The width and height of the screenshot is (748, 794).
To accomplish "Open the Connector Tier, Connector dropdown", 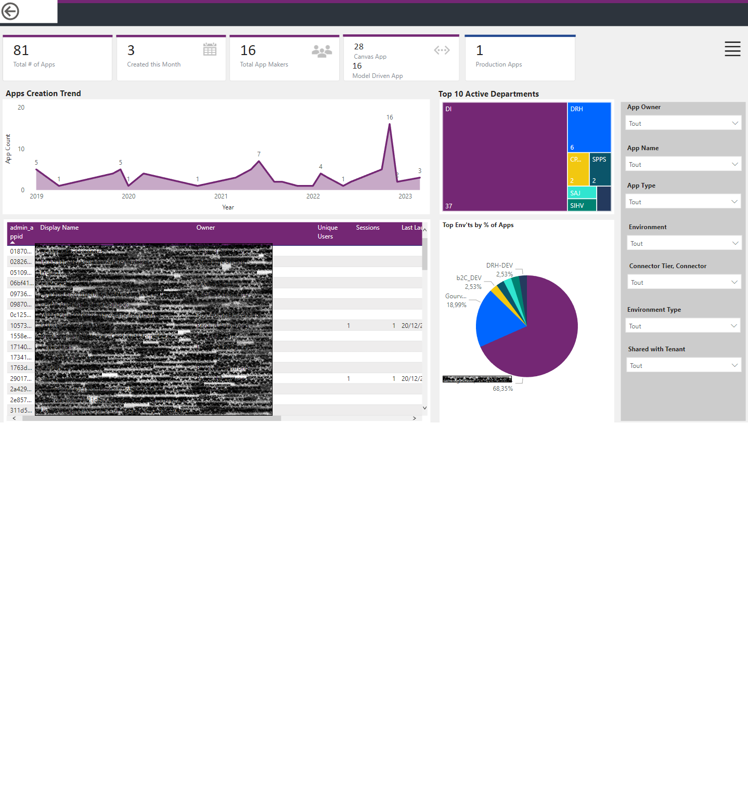I will click(684, 282).
